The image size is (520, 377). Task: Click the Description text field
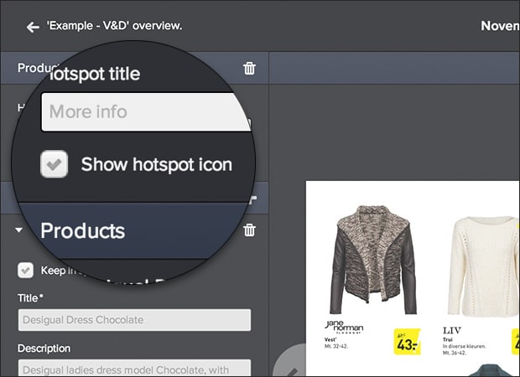tap(134, 369)
